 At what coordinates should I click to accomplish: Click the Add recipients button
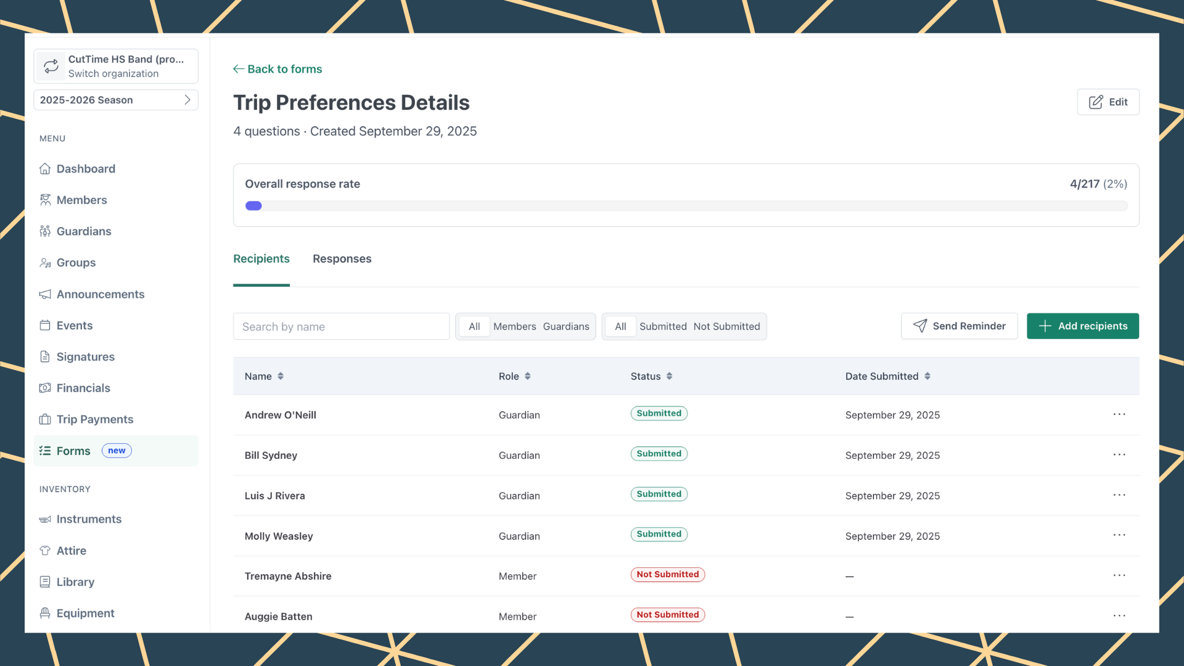click(1082, 326)
